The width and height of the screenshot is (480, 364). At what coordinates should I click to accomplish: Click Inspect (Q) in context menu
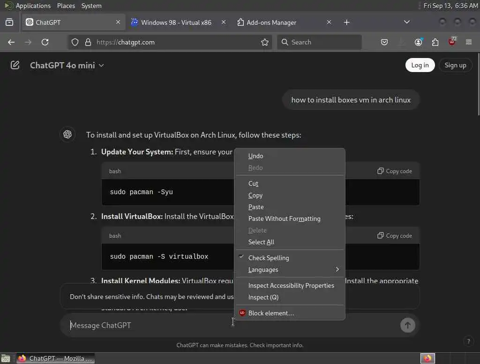click(290, 297)
